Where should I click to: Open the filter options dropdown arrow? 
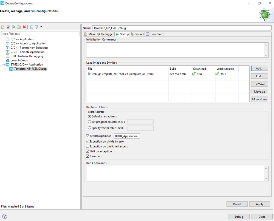[x=41, y=27]
